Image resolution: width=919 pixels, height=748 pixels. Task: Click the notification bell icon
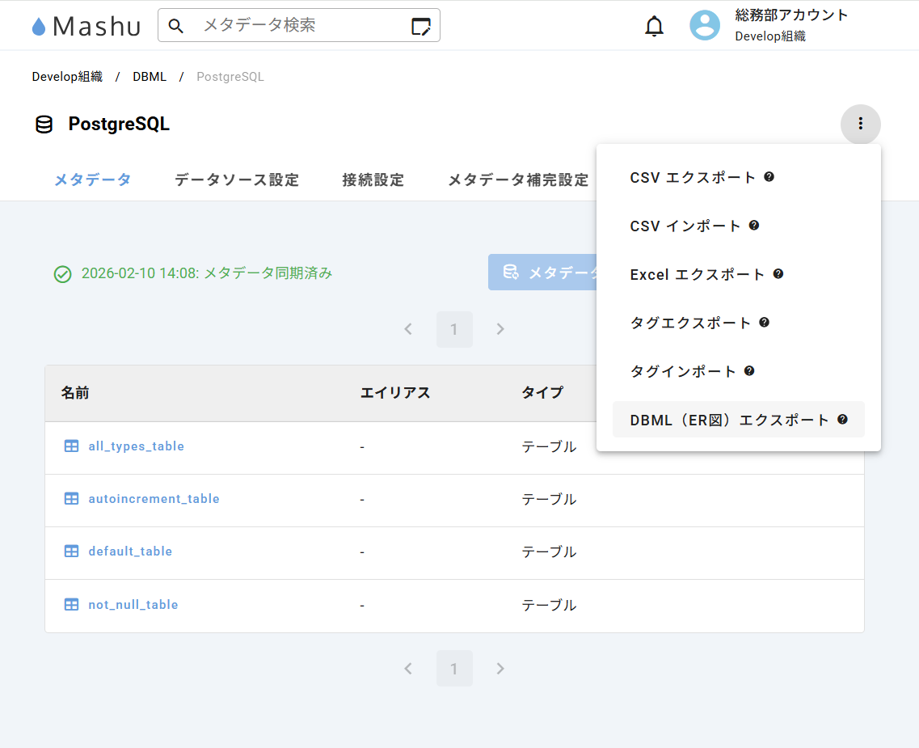coord(654,26)
